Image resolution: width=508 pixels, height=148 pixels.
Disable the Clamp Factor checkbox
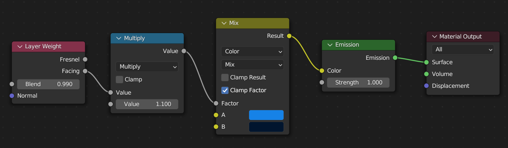225,90
